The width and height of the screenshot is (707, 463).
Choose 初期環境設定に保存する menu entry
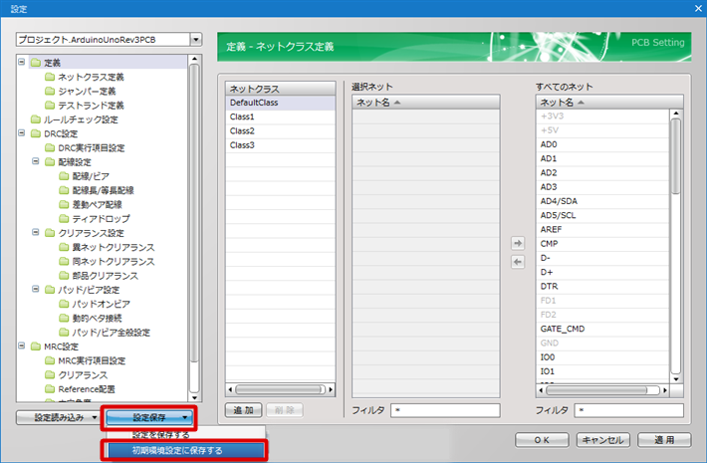tap(186, 450)
